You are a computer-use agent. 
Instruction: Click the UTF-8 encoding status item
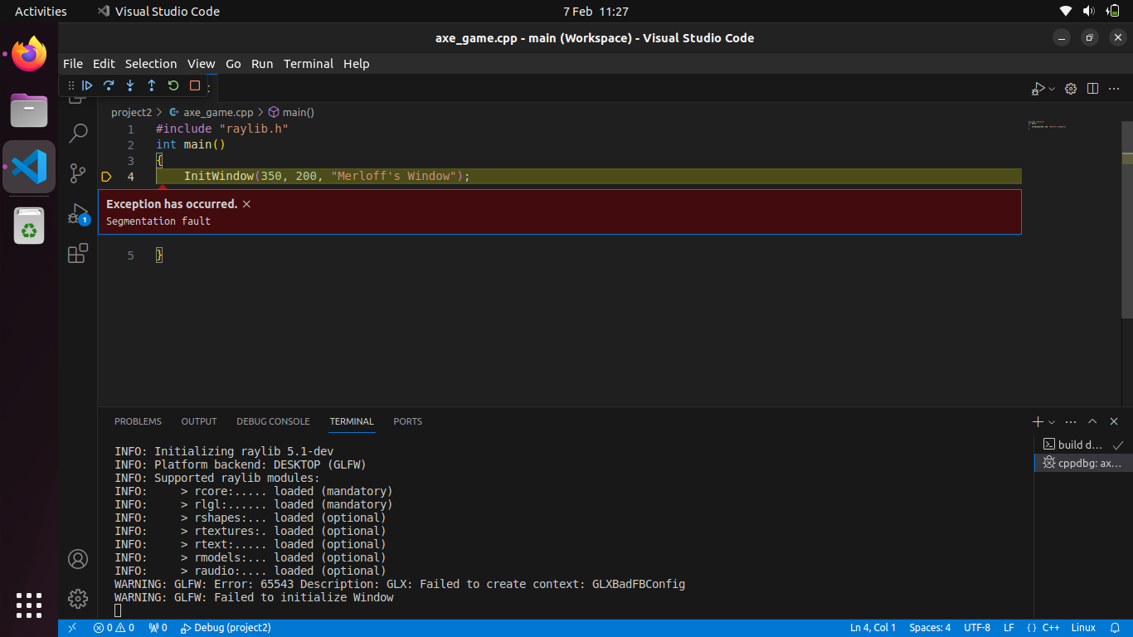point(977,628)
